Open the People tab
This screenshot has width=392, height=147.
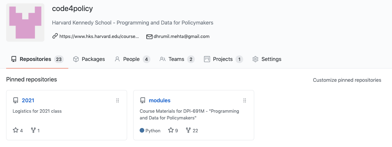[x=132, y=59]
